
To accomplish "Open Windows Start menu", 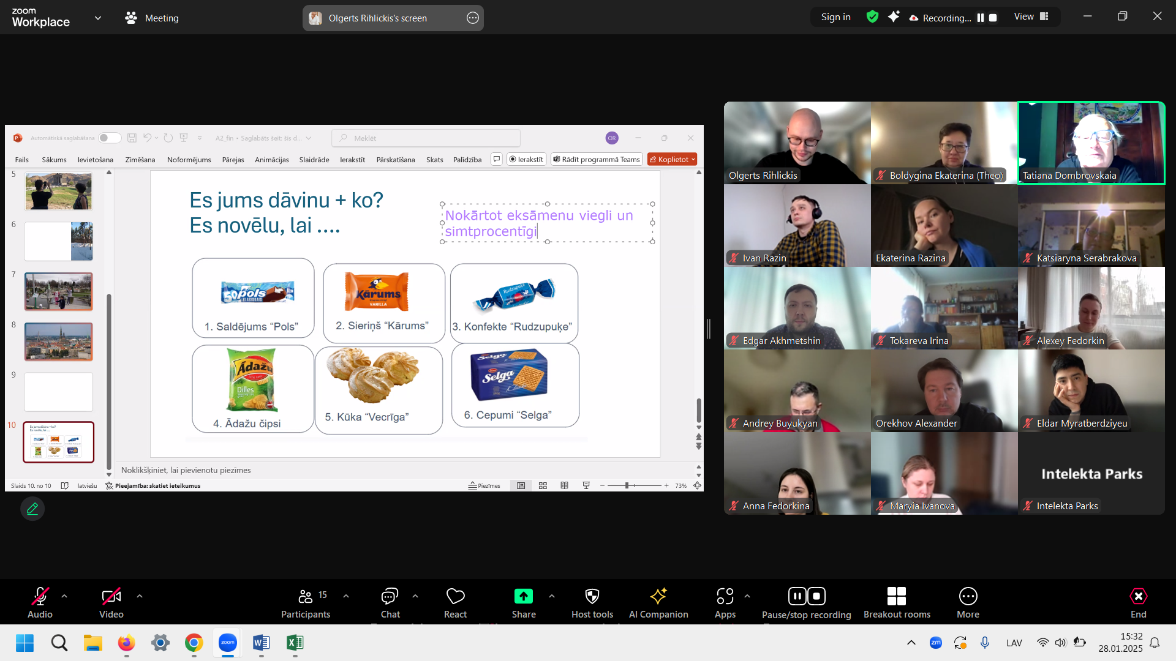I will coord(24,643).
